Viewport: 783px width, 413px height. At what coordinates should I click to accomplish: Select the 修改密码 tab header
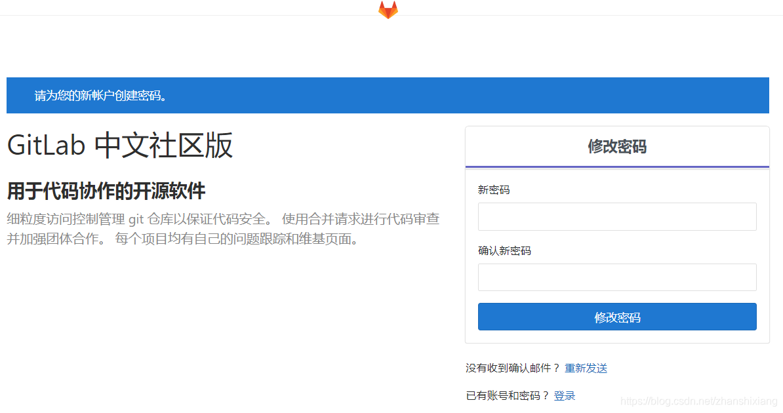coord(616,147)
